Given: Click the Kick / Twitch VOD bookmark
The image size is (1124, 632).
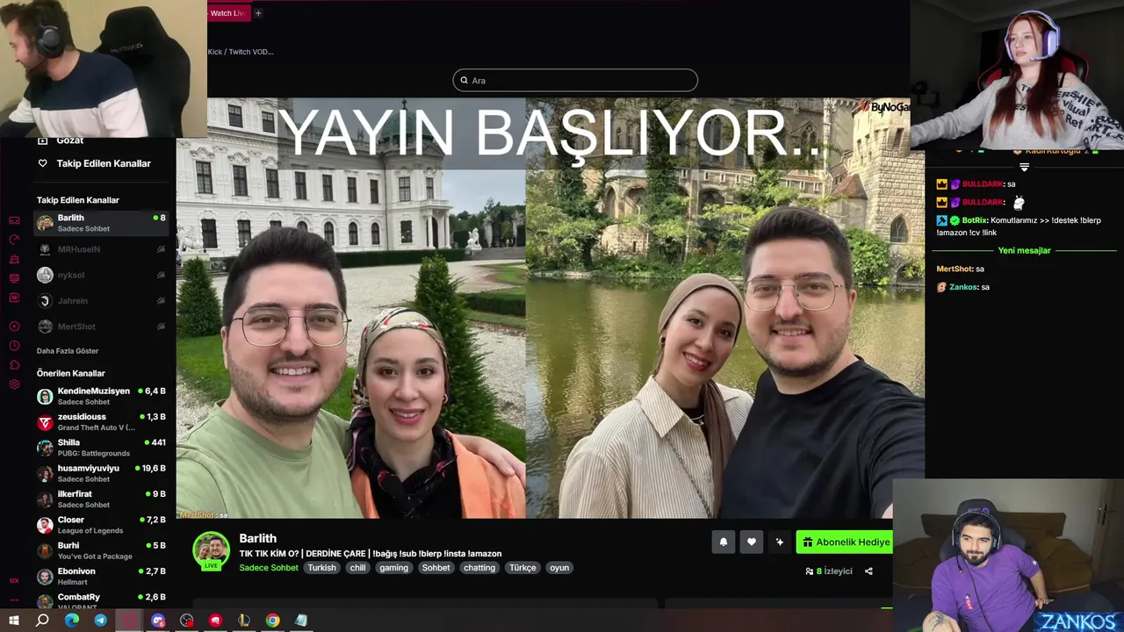Looking at the screenshot, I should click(241, 52).
